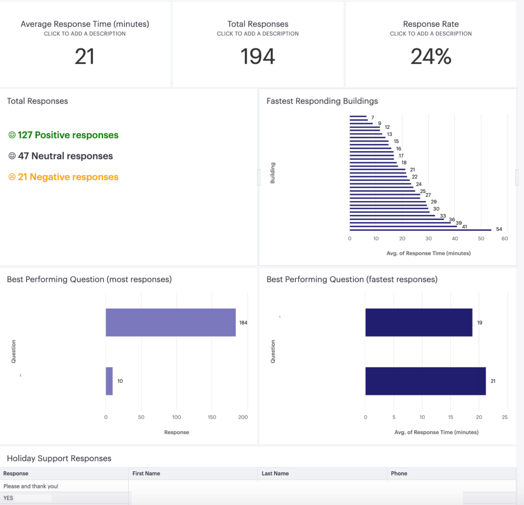The image size is (524, 505).
Task: Click the green smiley icon beside Positive responses
Action: pos(12,135)
